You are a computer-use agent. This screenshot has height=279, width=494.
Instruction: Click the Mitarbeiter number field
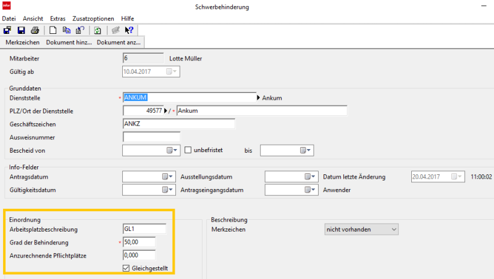143,58
